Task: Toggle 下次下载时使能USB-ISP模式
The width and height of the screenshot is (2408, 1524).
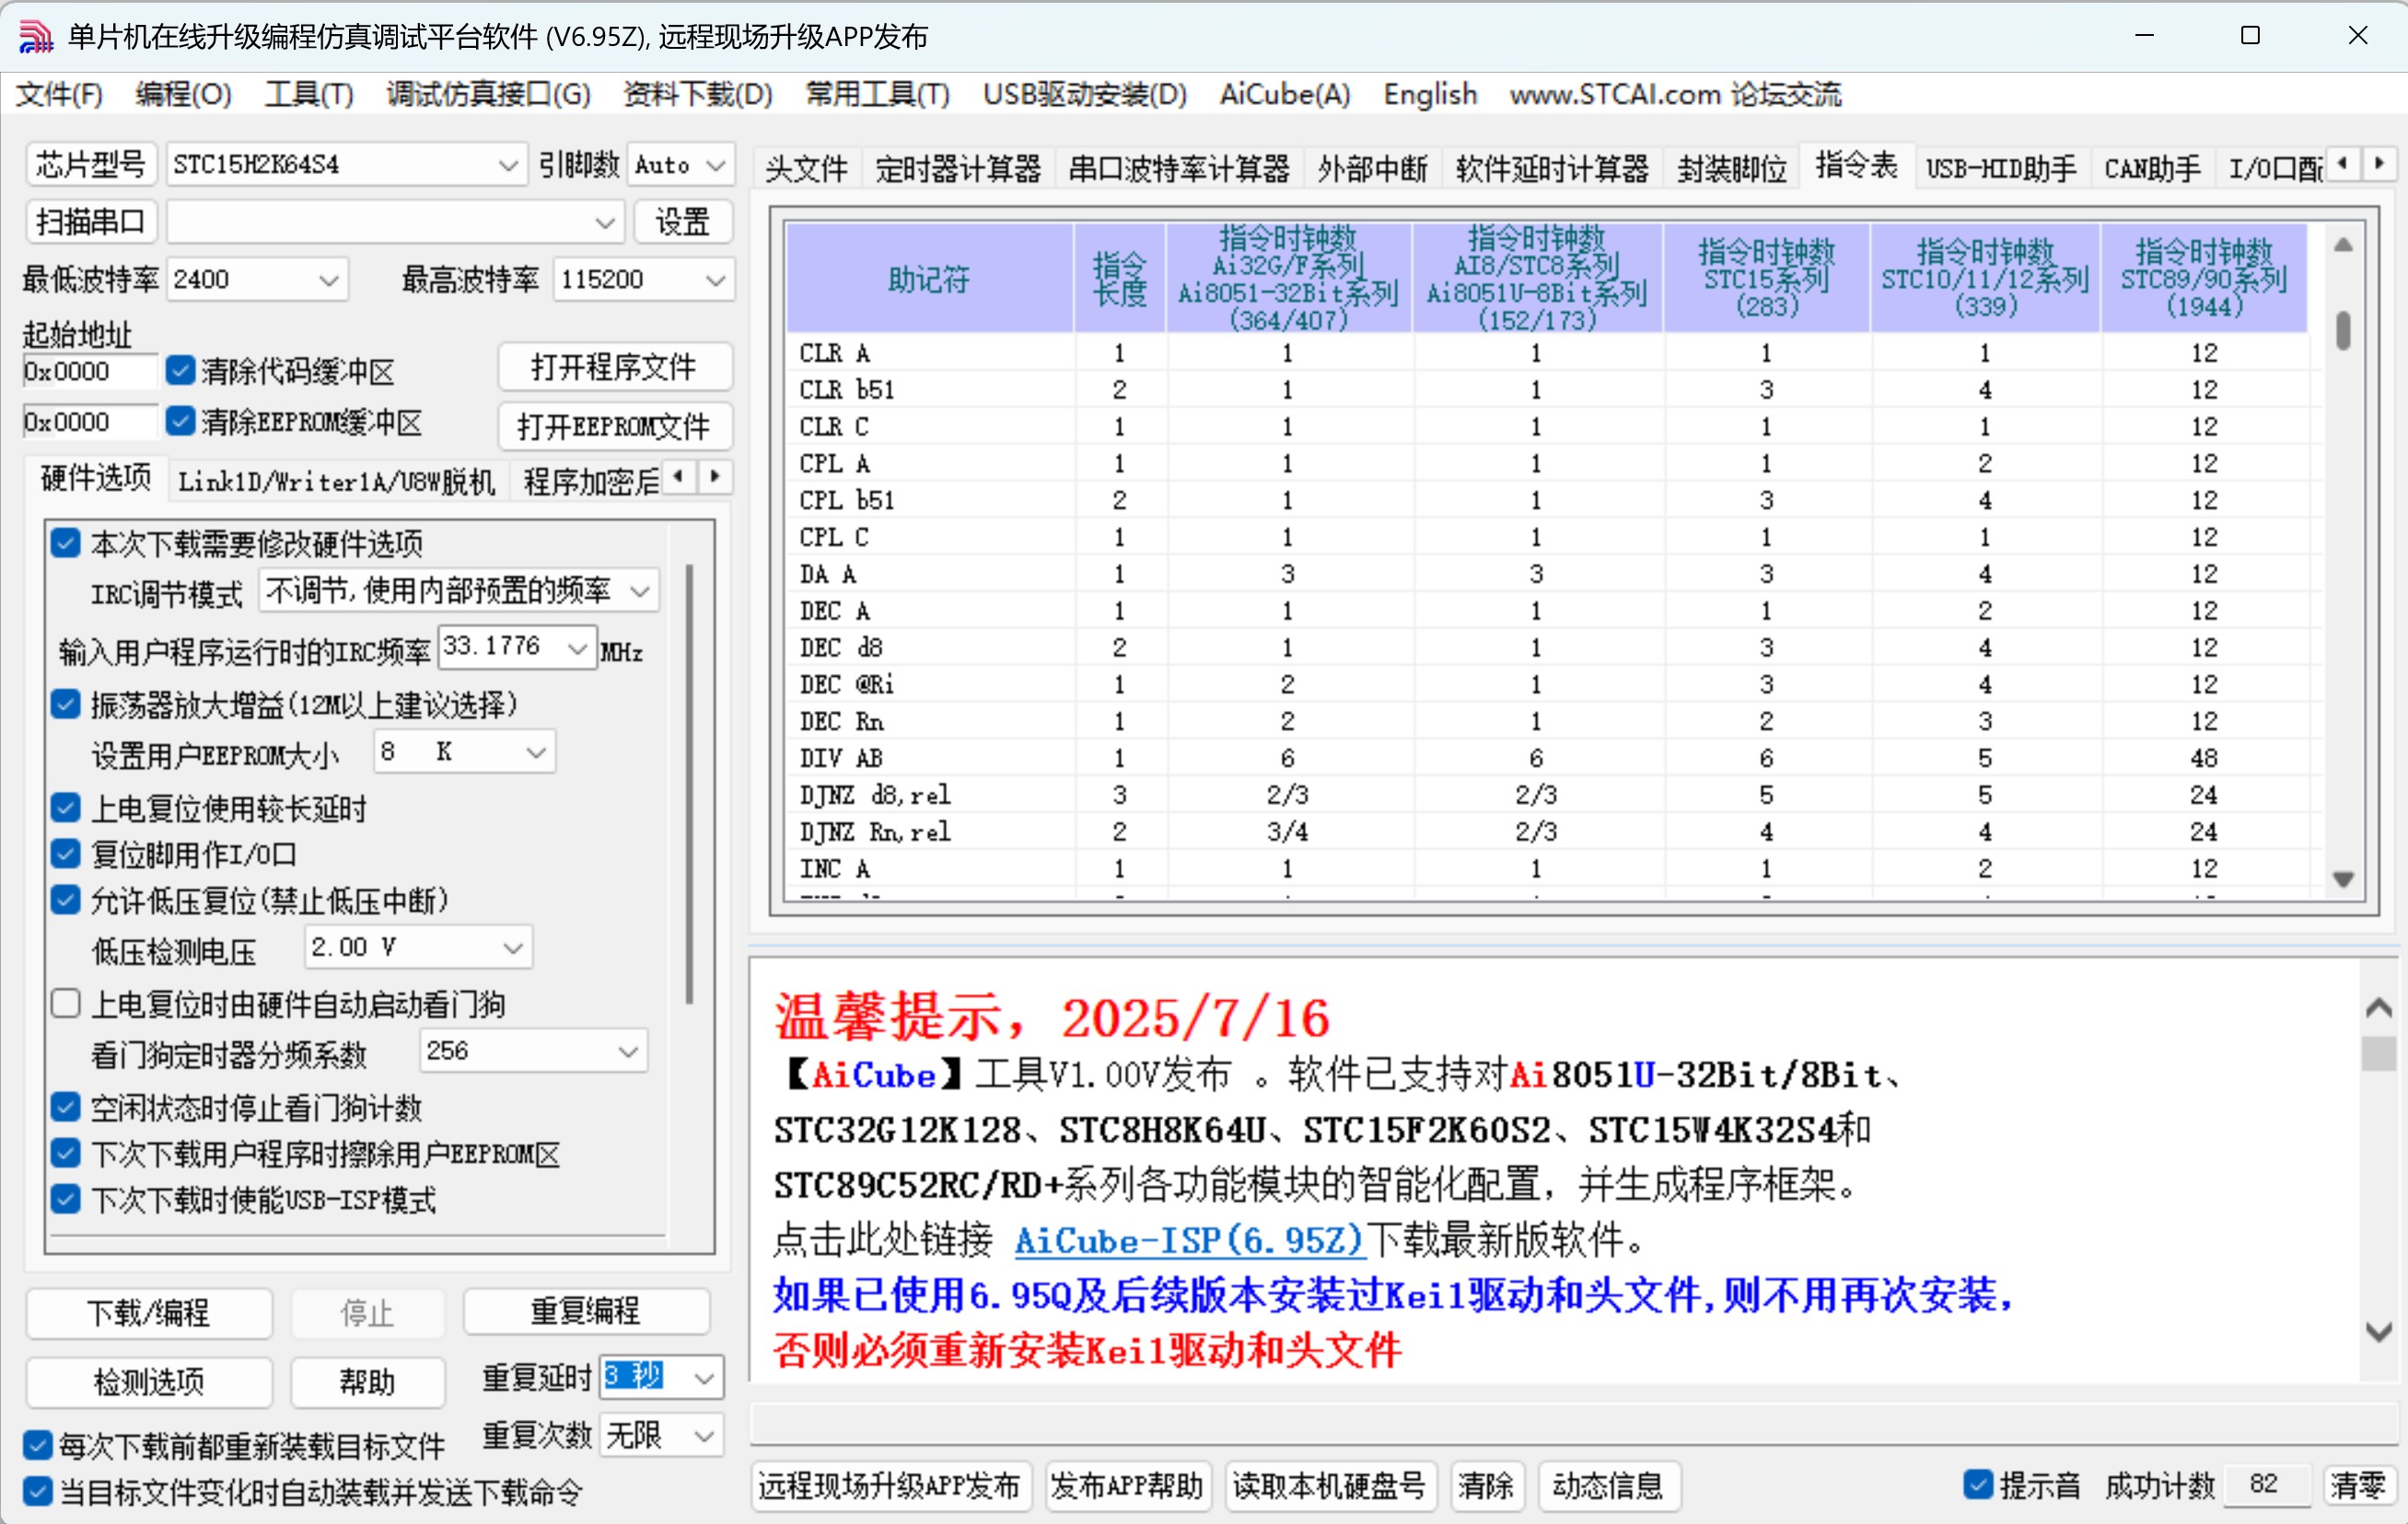Action: (x=66, y=1199)
